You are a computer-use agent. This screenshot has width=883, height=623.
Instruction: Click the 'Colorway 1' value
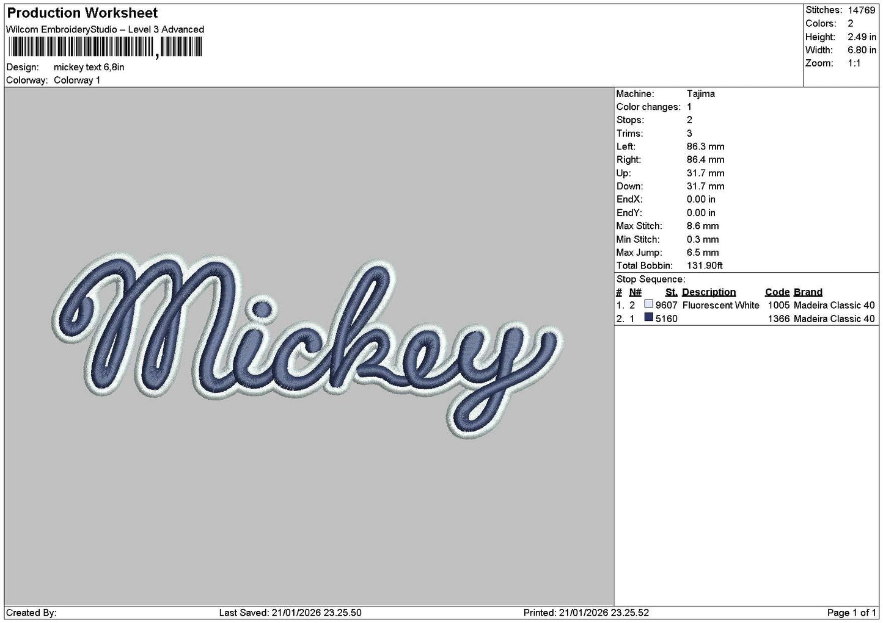click(77, 81)
